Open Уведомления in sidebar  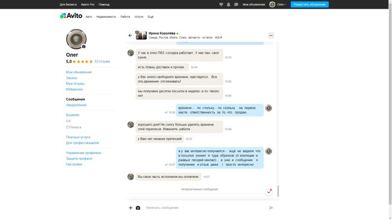click(x=76, y=105)
